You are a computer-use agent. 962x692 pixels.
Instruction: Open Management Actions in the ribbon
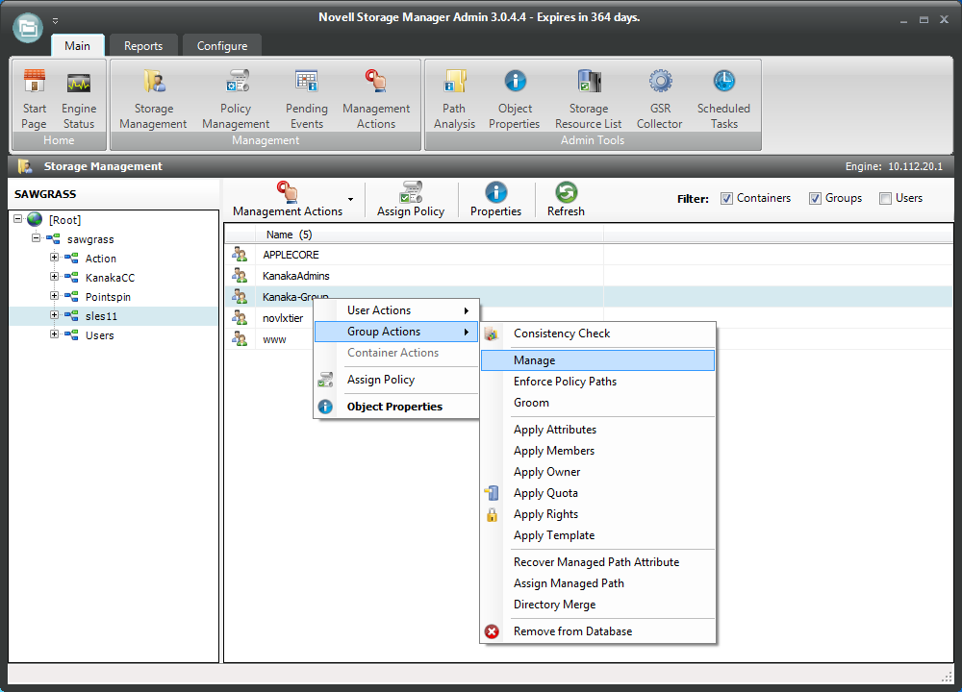pos(376,99)
